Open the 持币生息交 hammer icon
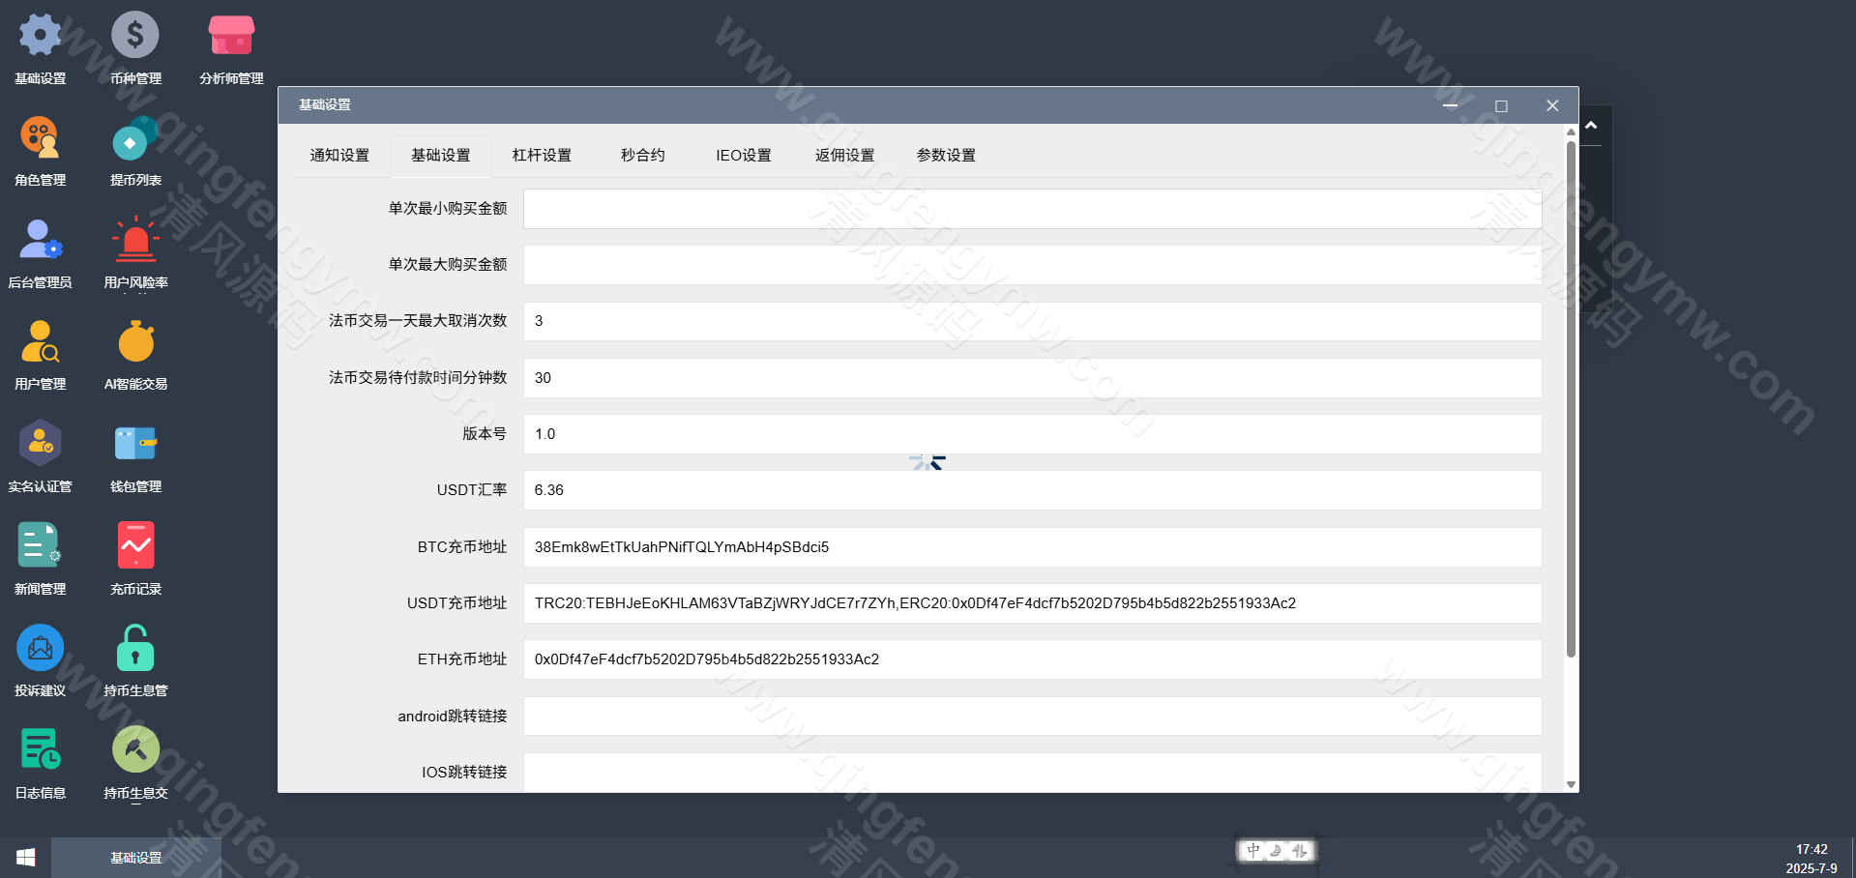Screen dimensions: 1856x878 coord(135,750)
